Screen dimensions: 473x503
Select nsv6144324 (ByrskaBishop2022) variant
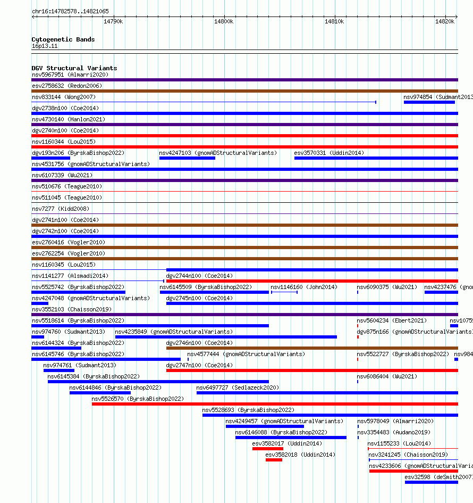click(x=78, y=343)
